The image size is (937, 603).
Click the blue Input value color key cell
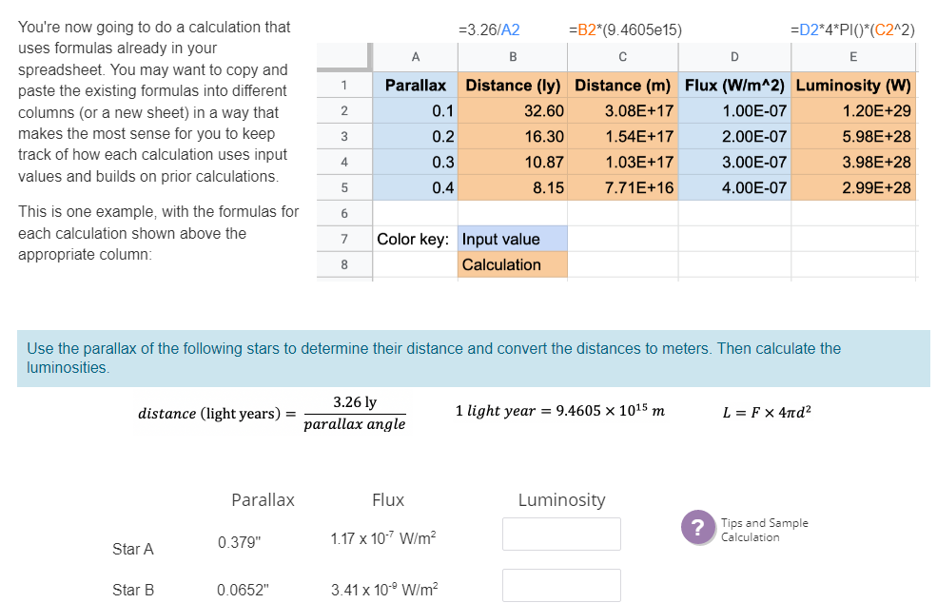512,239
